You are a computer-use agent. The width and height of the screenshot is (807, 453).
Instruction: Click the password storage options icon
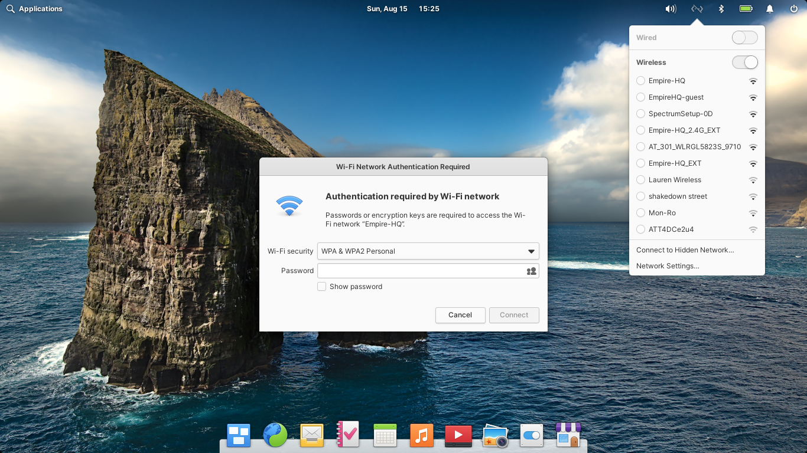pos(531,271)
